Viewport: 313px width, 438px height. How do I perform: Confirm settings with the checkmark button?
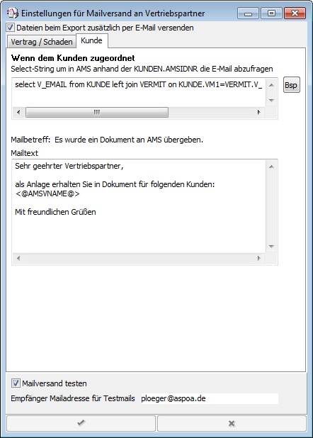[81, 423]
